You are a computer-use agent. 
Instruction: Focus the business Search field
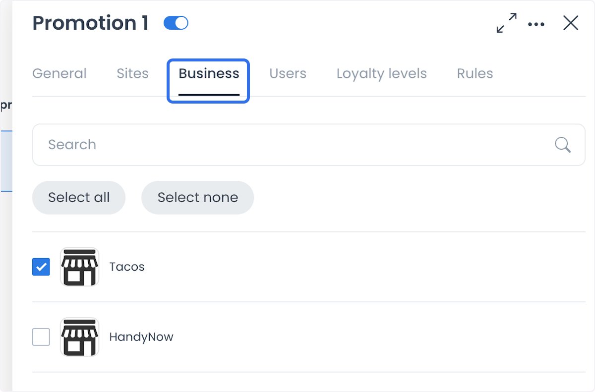tap(308, 145)
